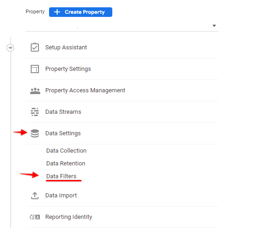
Task: Open Property Settings menu item
Action: point(122,69)
